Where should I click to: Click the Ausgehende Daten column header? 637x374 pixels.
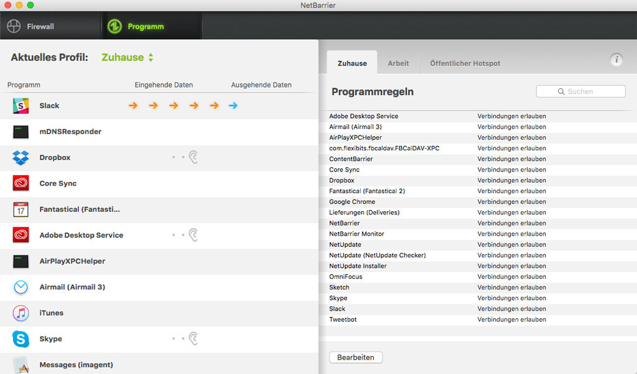261,84
